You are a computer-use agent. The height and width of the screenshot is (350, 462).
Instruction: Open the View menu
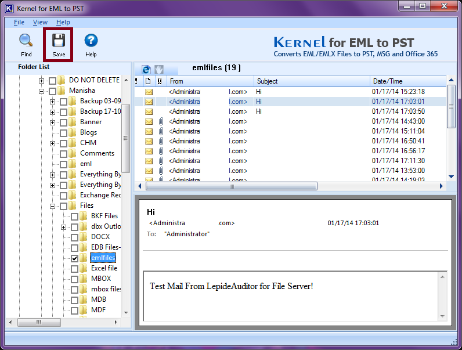click(40, 22)
